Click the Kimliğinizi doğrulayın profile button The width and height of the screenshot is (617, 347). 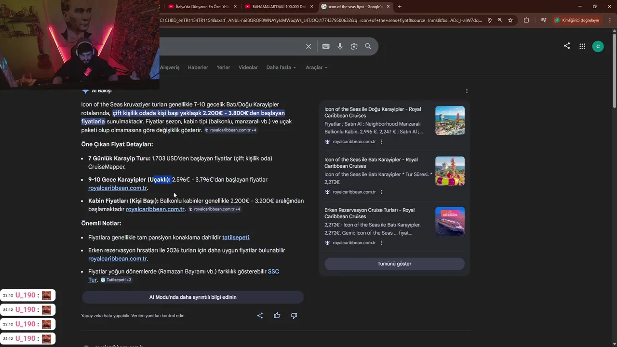click(x=577, y=20)
